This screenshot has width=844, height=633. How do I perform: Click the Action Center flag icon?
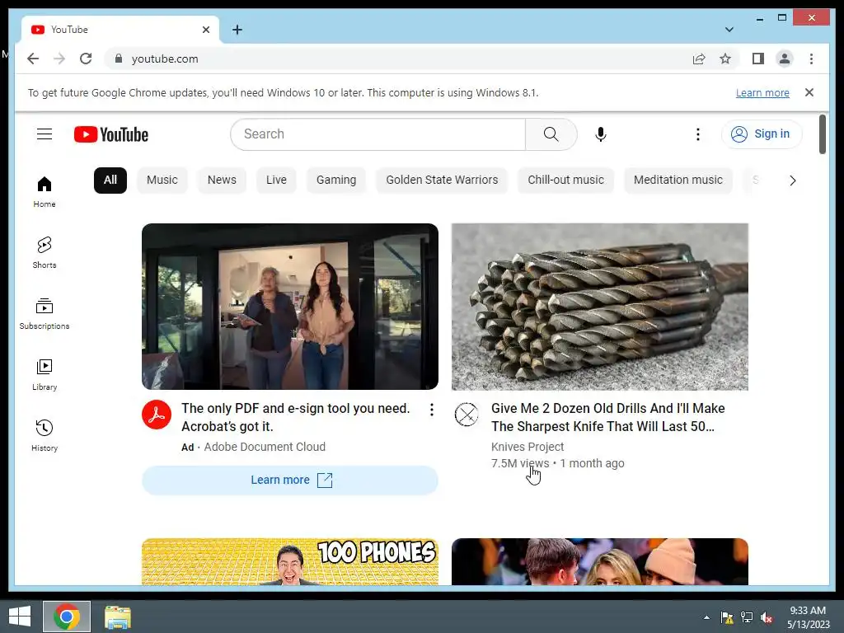(727, 617)
